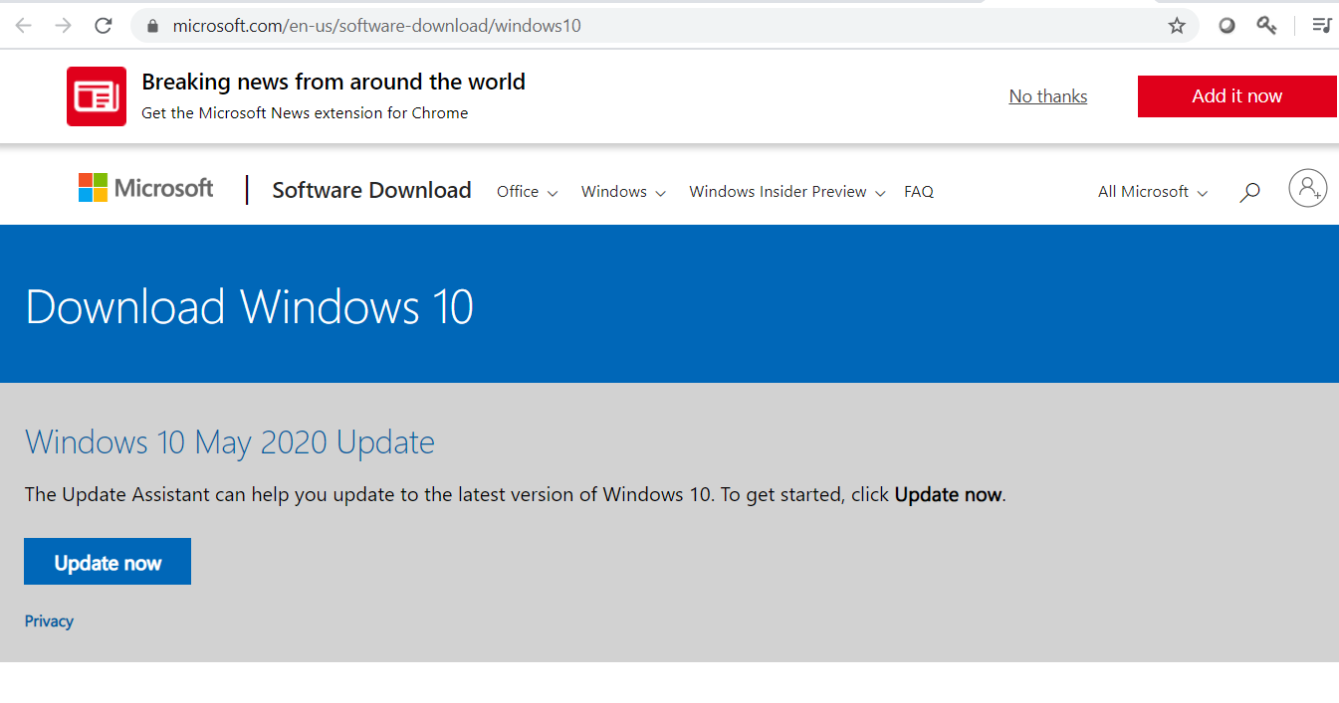
Task: Click the browser forward arrow
Action: point(64,26)
